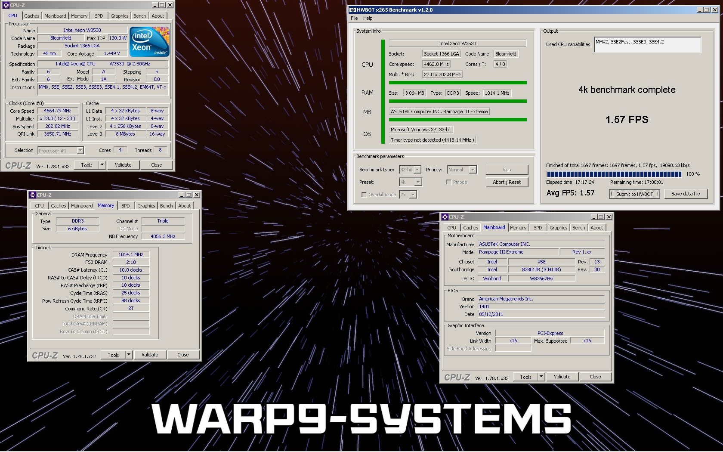The image size is (723, 452).
Task: Open Bench tab in the CPU tab window
Action: pos(139,16)
